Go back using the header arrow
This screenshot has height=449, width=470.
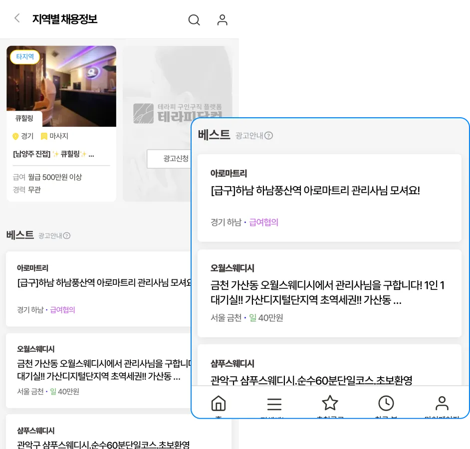coord(17,19)
